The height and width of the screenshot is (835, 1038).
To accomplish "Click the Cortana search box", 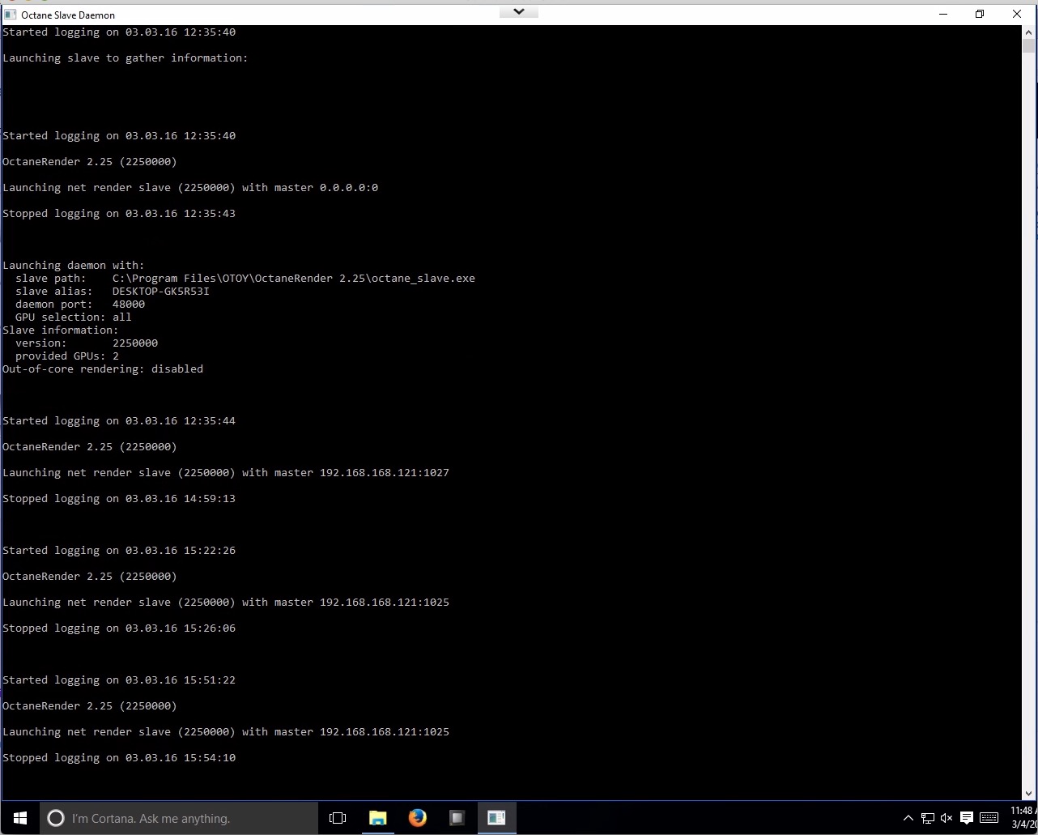I will pyautogui.click(x=178, y=818).
